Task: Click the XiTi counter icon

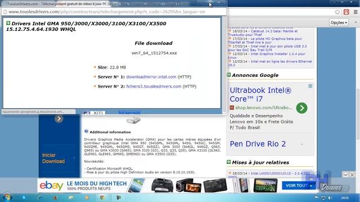Action: [94, 113]
